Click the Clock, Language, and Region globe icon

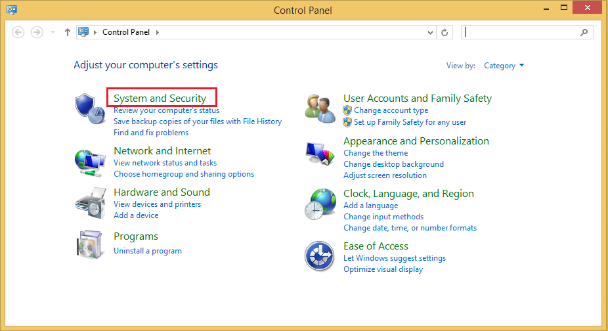[320, 204]
